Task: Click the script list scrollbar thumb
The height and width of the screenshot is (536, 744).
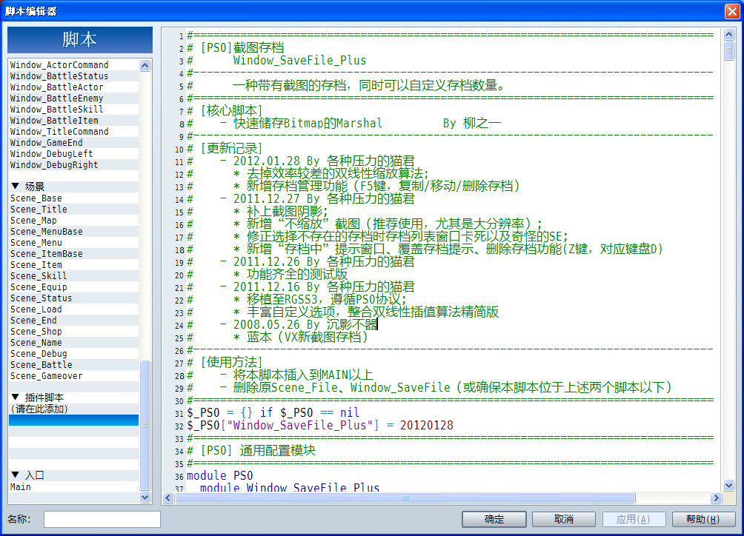Action: click(145, 425)
